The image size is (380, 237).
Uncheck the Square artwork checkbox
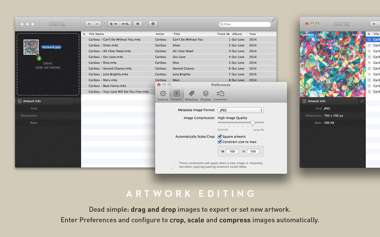(220, 136)
